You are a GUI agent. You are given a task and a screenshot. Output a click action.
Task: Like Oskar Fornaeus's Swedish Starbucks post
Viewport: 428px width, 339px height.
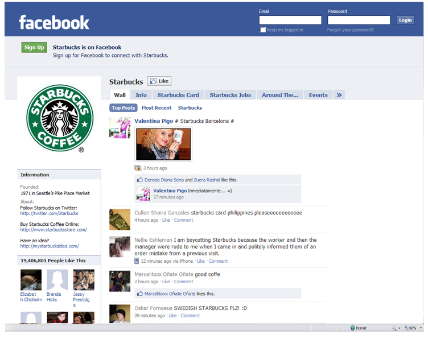(172, 316)
